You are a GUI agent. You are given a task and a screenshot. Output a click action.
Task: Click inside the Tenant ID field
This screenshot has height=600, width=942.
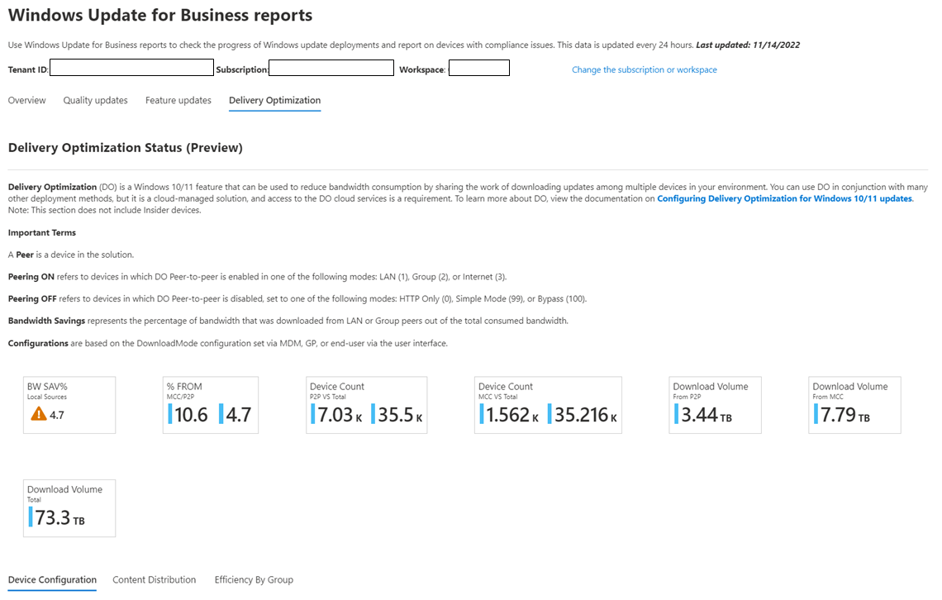(x=131, y=69)
